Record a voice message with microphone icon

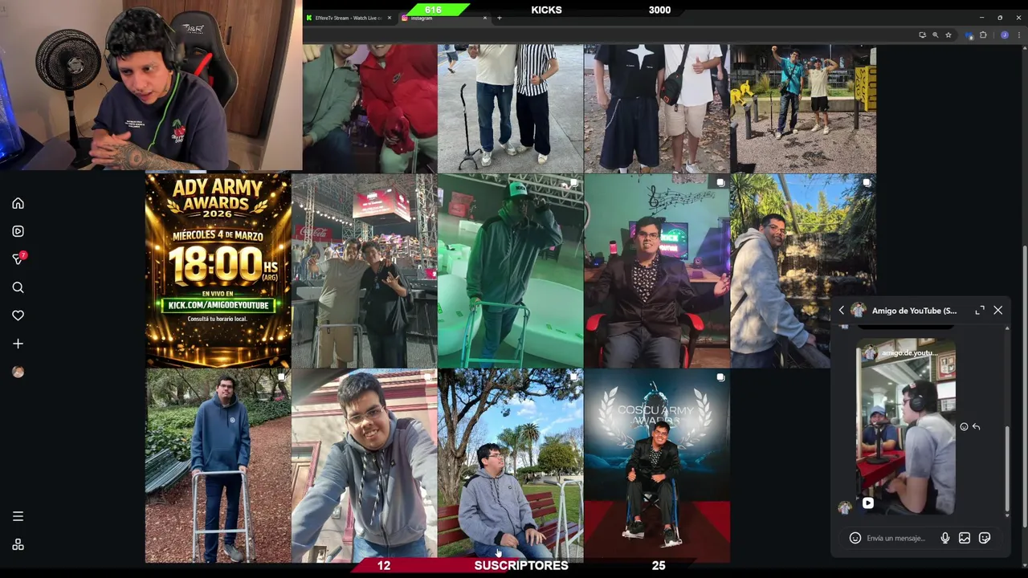point(944,538)
